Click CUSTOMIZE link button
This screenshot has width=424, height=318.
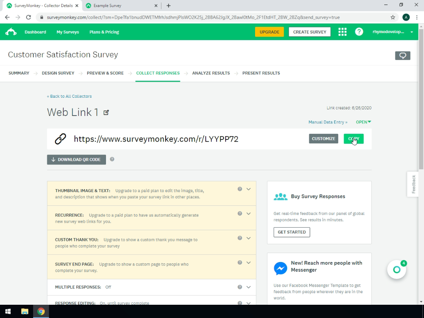[x=323, y=139]
